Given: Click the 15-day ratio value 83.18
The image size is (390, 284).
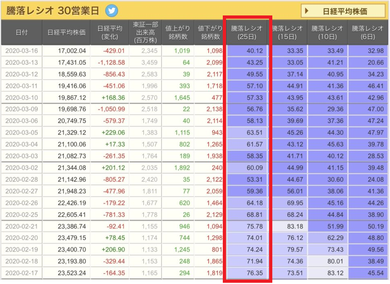Looking at the screenshot, I should coord(295,226).
